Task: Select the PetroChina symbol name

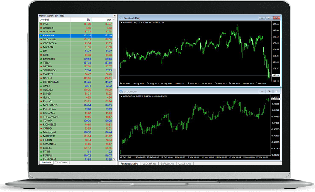Action: click(49, 109)
